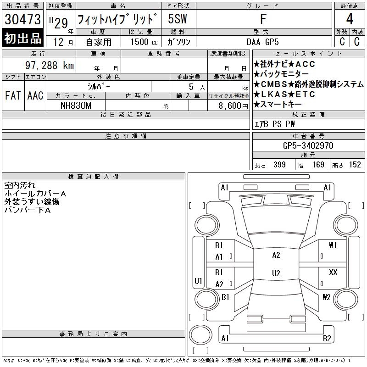Click the exterior color シルバー

coord(99,86)
